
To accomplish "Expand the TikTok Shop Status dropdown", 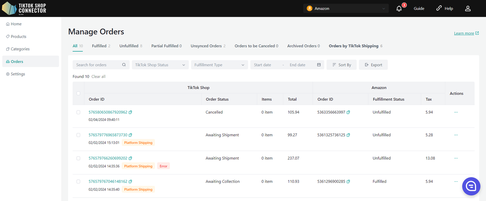I will (160, 65).
